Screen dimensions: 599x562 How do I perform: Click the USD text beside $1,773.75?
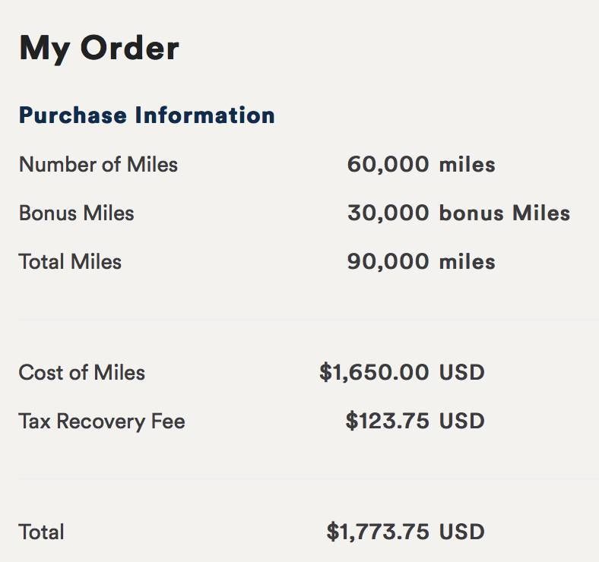(462, 532)
